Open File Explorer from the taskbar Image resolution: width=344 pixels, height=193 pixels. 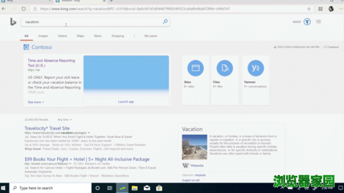(x=135, y=188)
